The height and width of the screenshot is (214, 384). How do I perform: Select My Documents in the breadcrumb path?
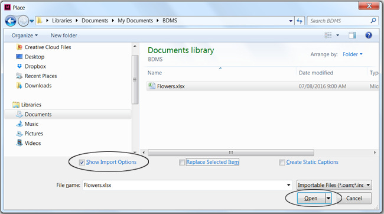(135, 21)
